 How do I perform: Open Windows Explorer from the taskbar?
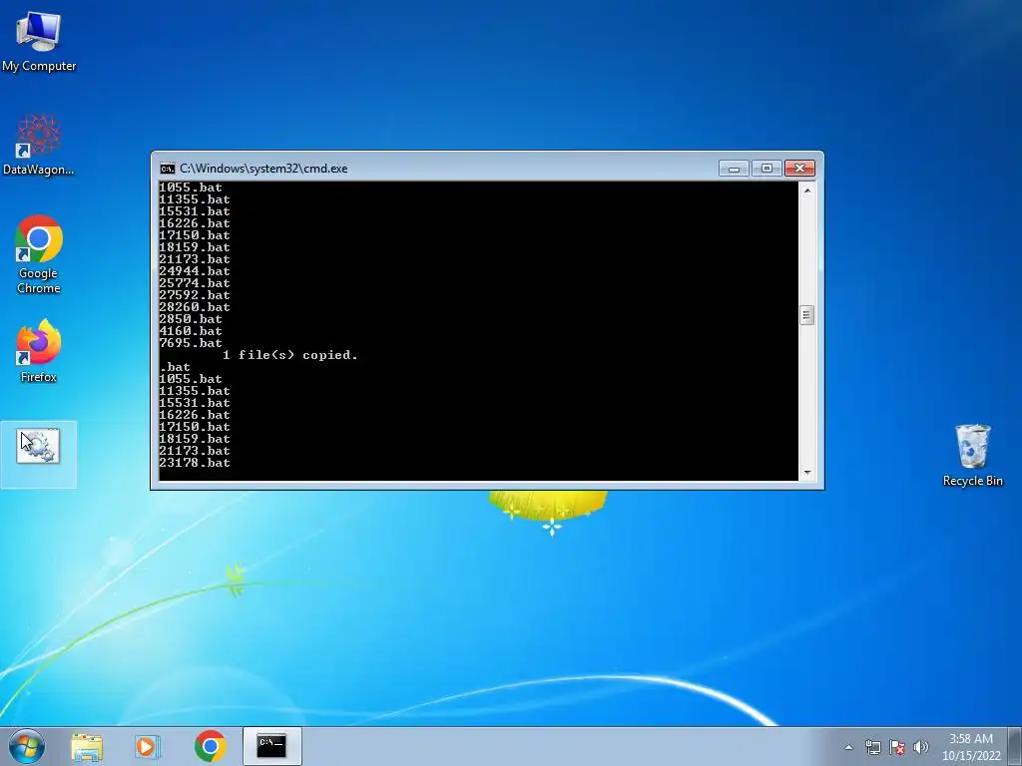[x=87, y=746]
